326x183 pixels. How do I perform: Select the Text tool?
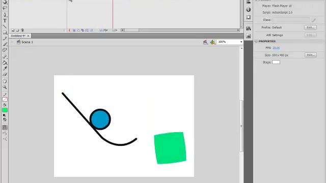(5, 21)
